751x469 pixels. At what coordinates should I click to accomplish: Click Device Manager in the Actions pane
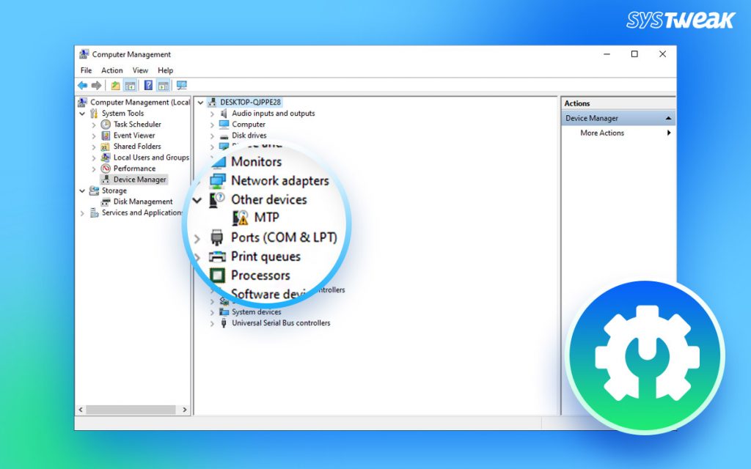[591, 117]
